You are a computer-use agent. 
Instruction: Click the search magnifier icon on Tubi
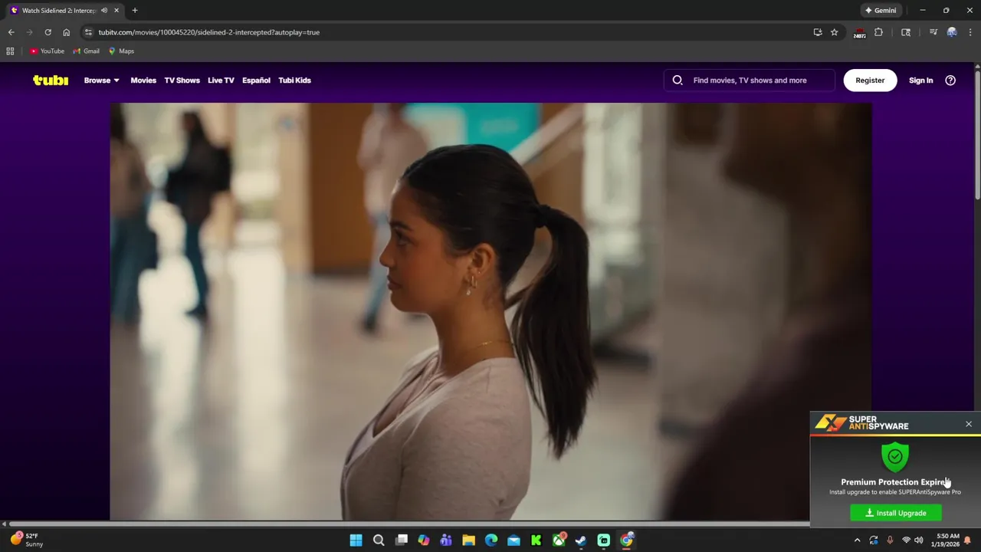click(x=678, y=80)
